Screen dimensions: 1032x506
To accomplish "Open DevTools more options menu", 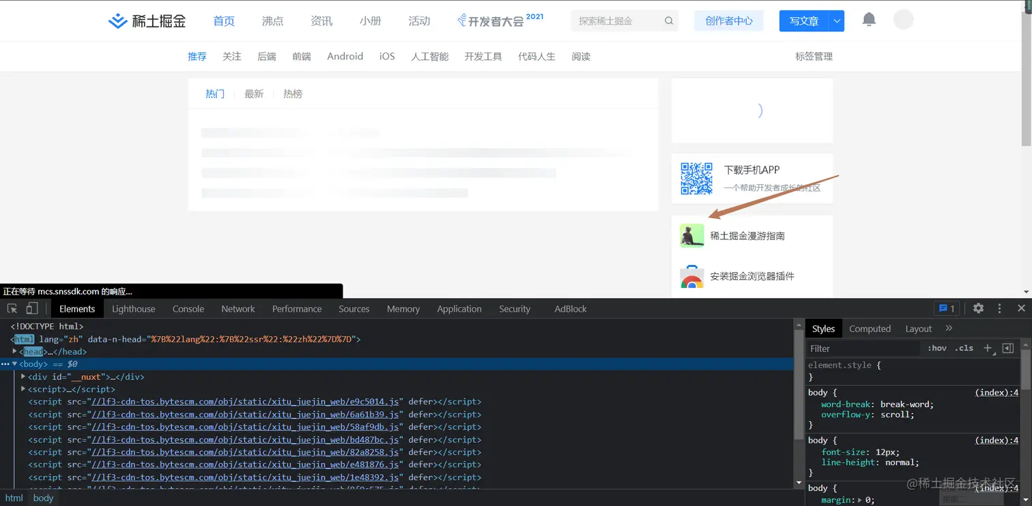I will click(1000, 308).
